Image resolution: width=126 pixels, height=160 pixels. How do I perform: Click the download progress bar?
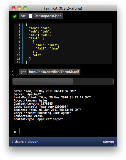click(63, 81)
